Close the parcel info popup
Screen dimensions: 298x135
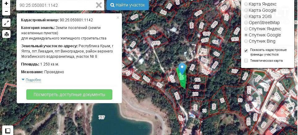click(118, 18)
